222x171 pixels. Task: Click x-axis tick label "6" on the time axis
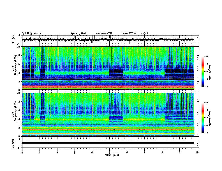click(127, 153)
